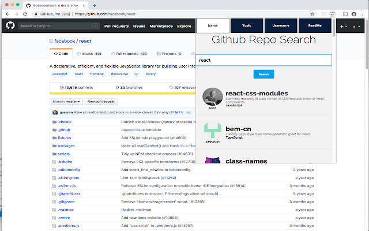Click the bem-cn repository logo

[213, 131]
